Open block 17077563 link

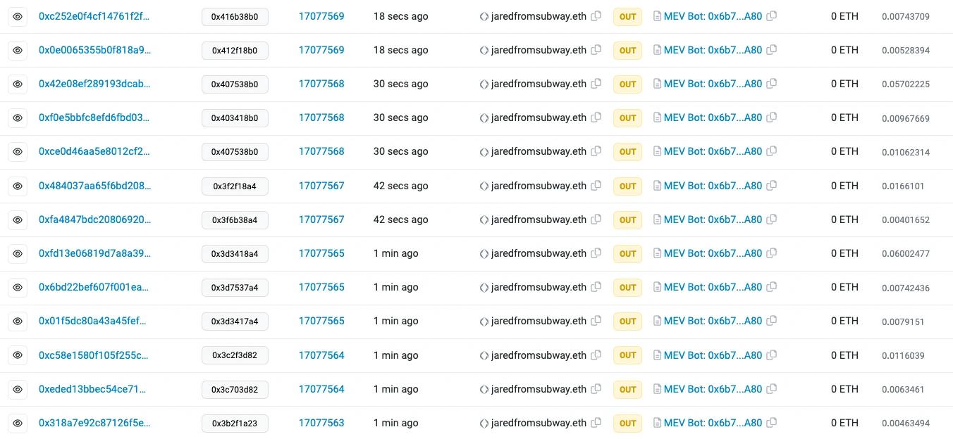pos(321,423)
